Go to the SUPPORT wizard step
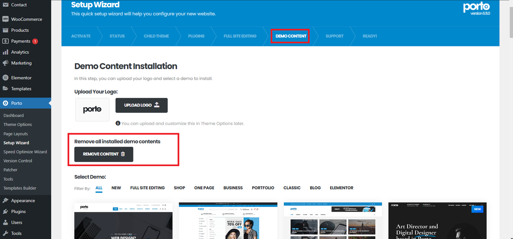The height and width of the screenshot is (239, 513). 335,36
